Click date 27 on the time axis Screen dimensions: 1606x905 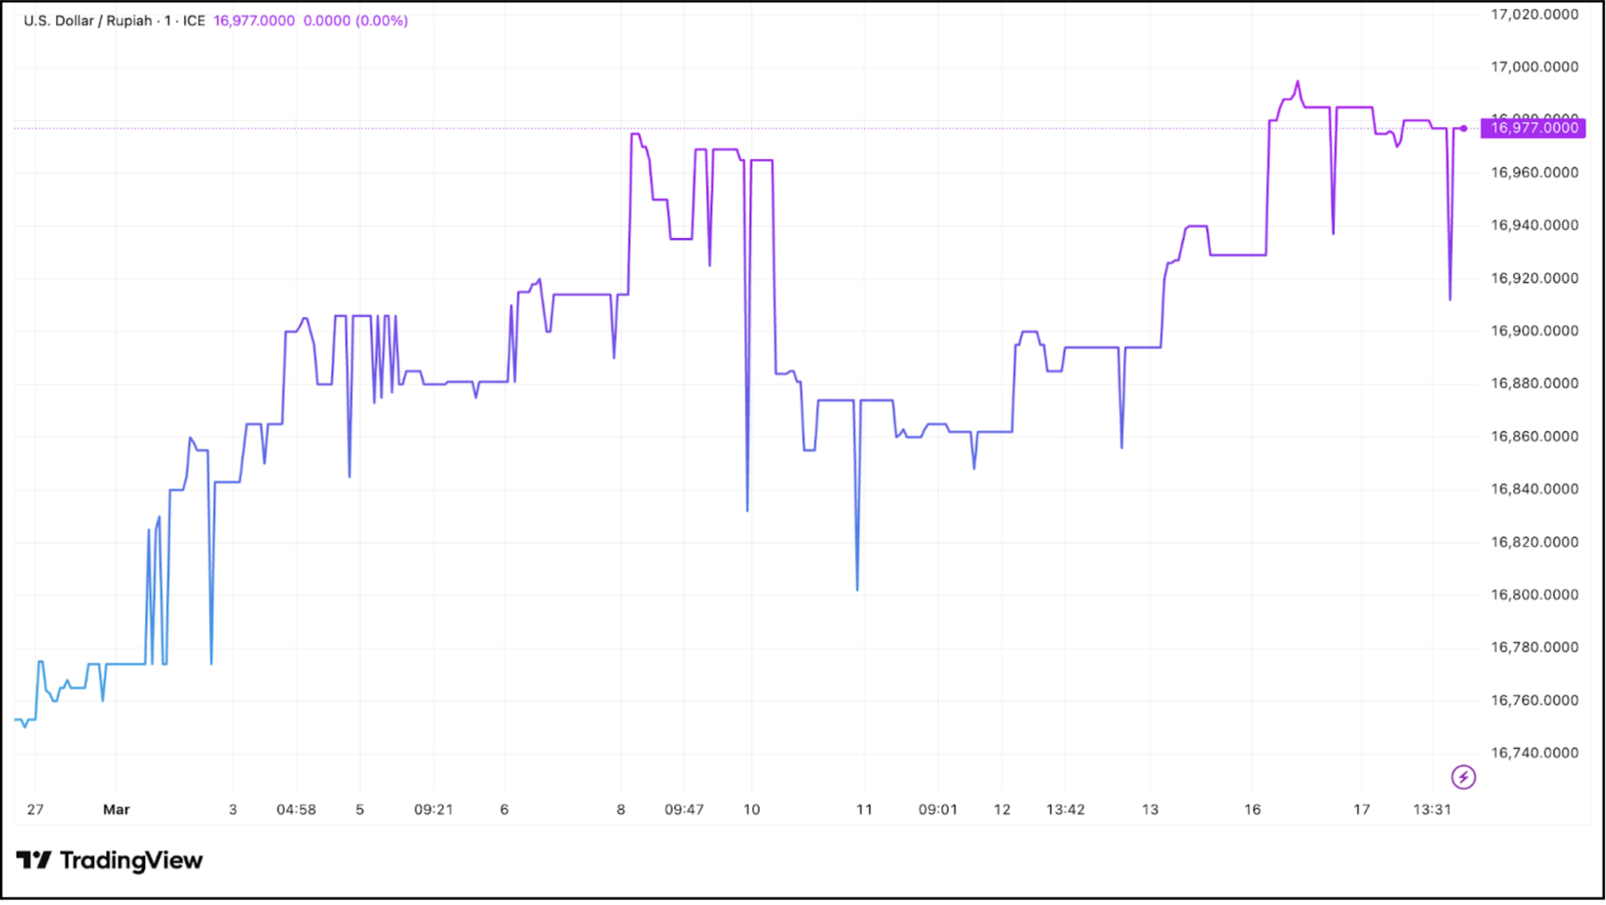click(35, 809)
